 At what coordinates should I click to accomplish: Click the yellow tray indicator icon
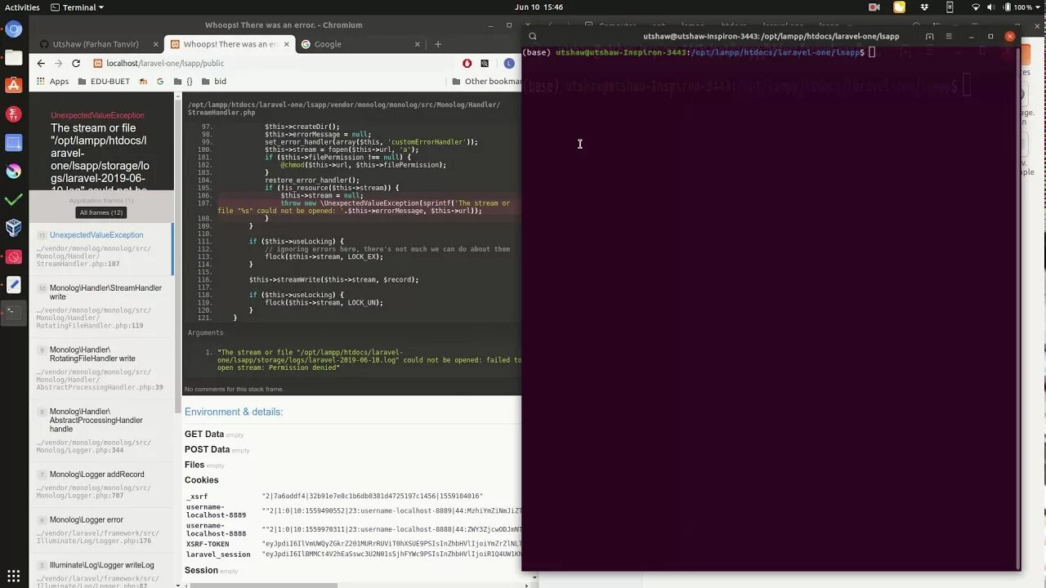(x=899, y=7)
